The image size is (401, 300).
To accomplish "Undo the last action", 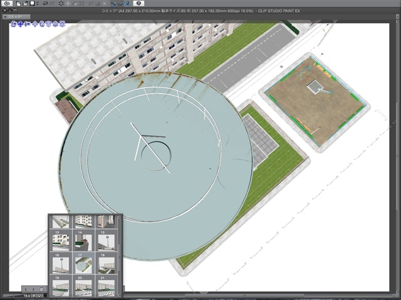I will 45,4.
